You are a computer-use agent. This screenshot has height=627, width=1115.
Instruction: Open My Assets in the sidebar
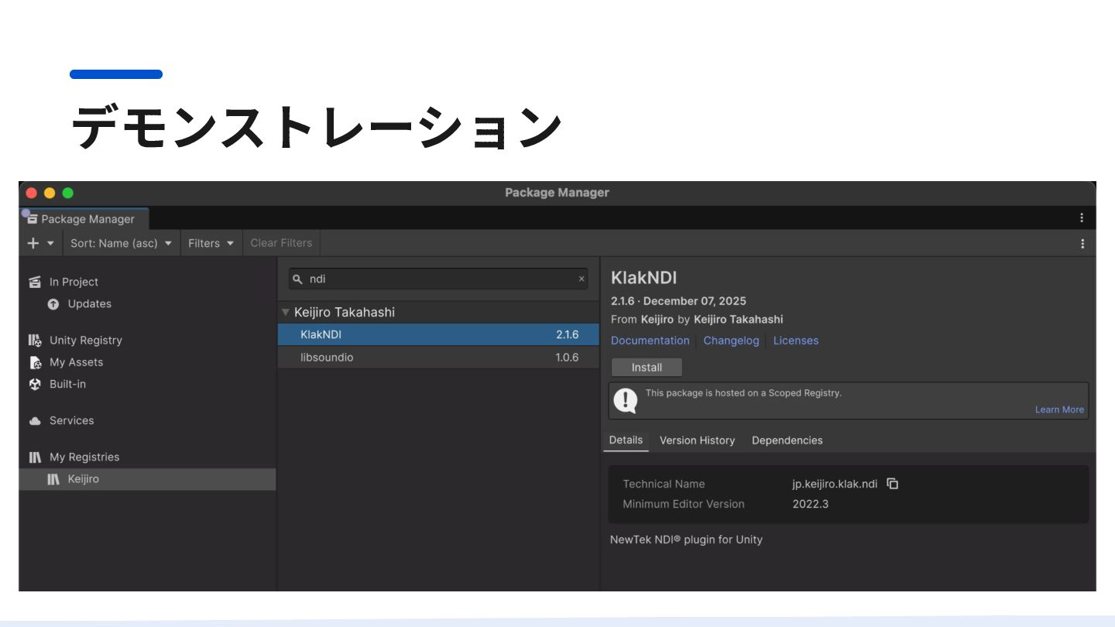click(x=76, y=362)
